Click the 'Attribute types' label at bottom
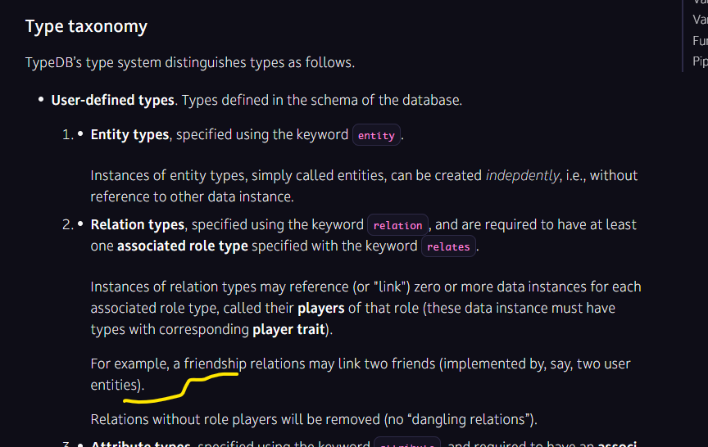The image size is (708, 447). coord(140,444)
